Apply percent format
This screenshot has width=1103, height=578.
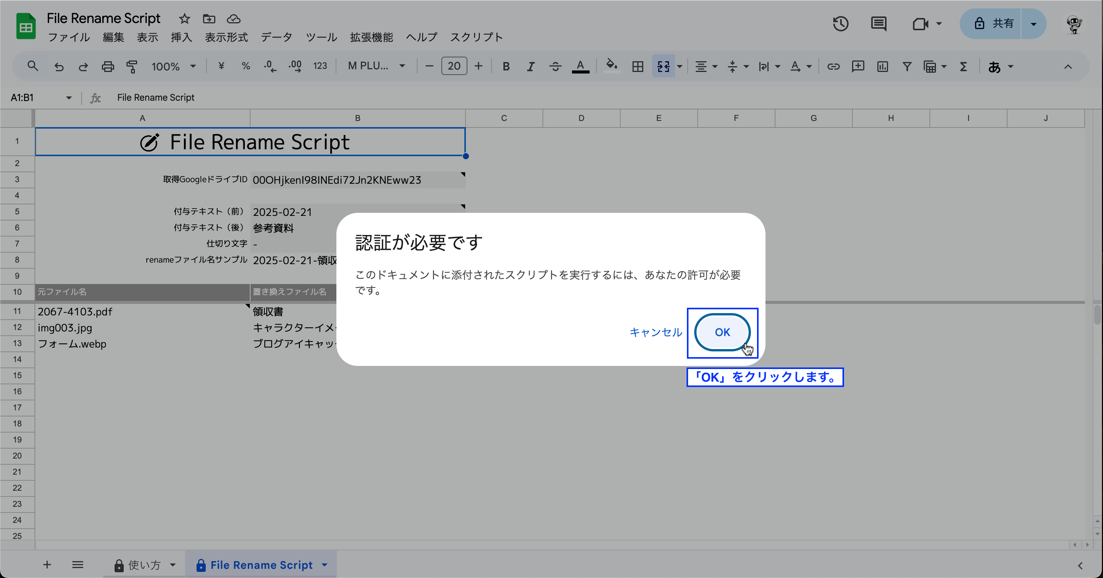[x=245, y=66]
